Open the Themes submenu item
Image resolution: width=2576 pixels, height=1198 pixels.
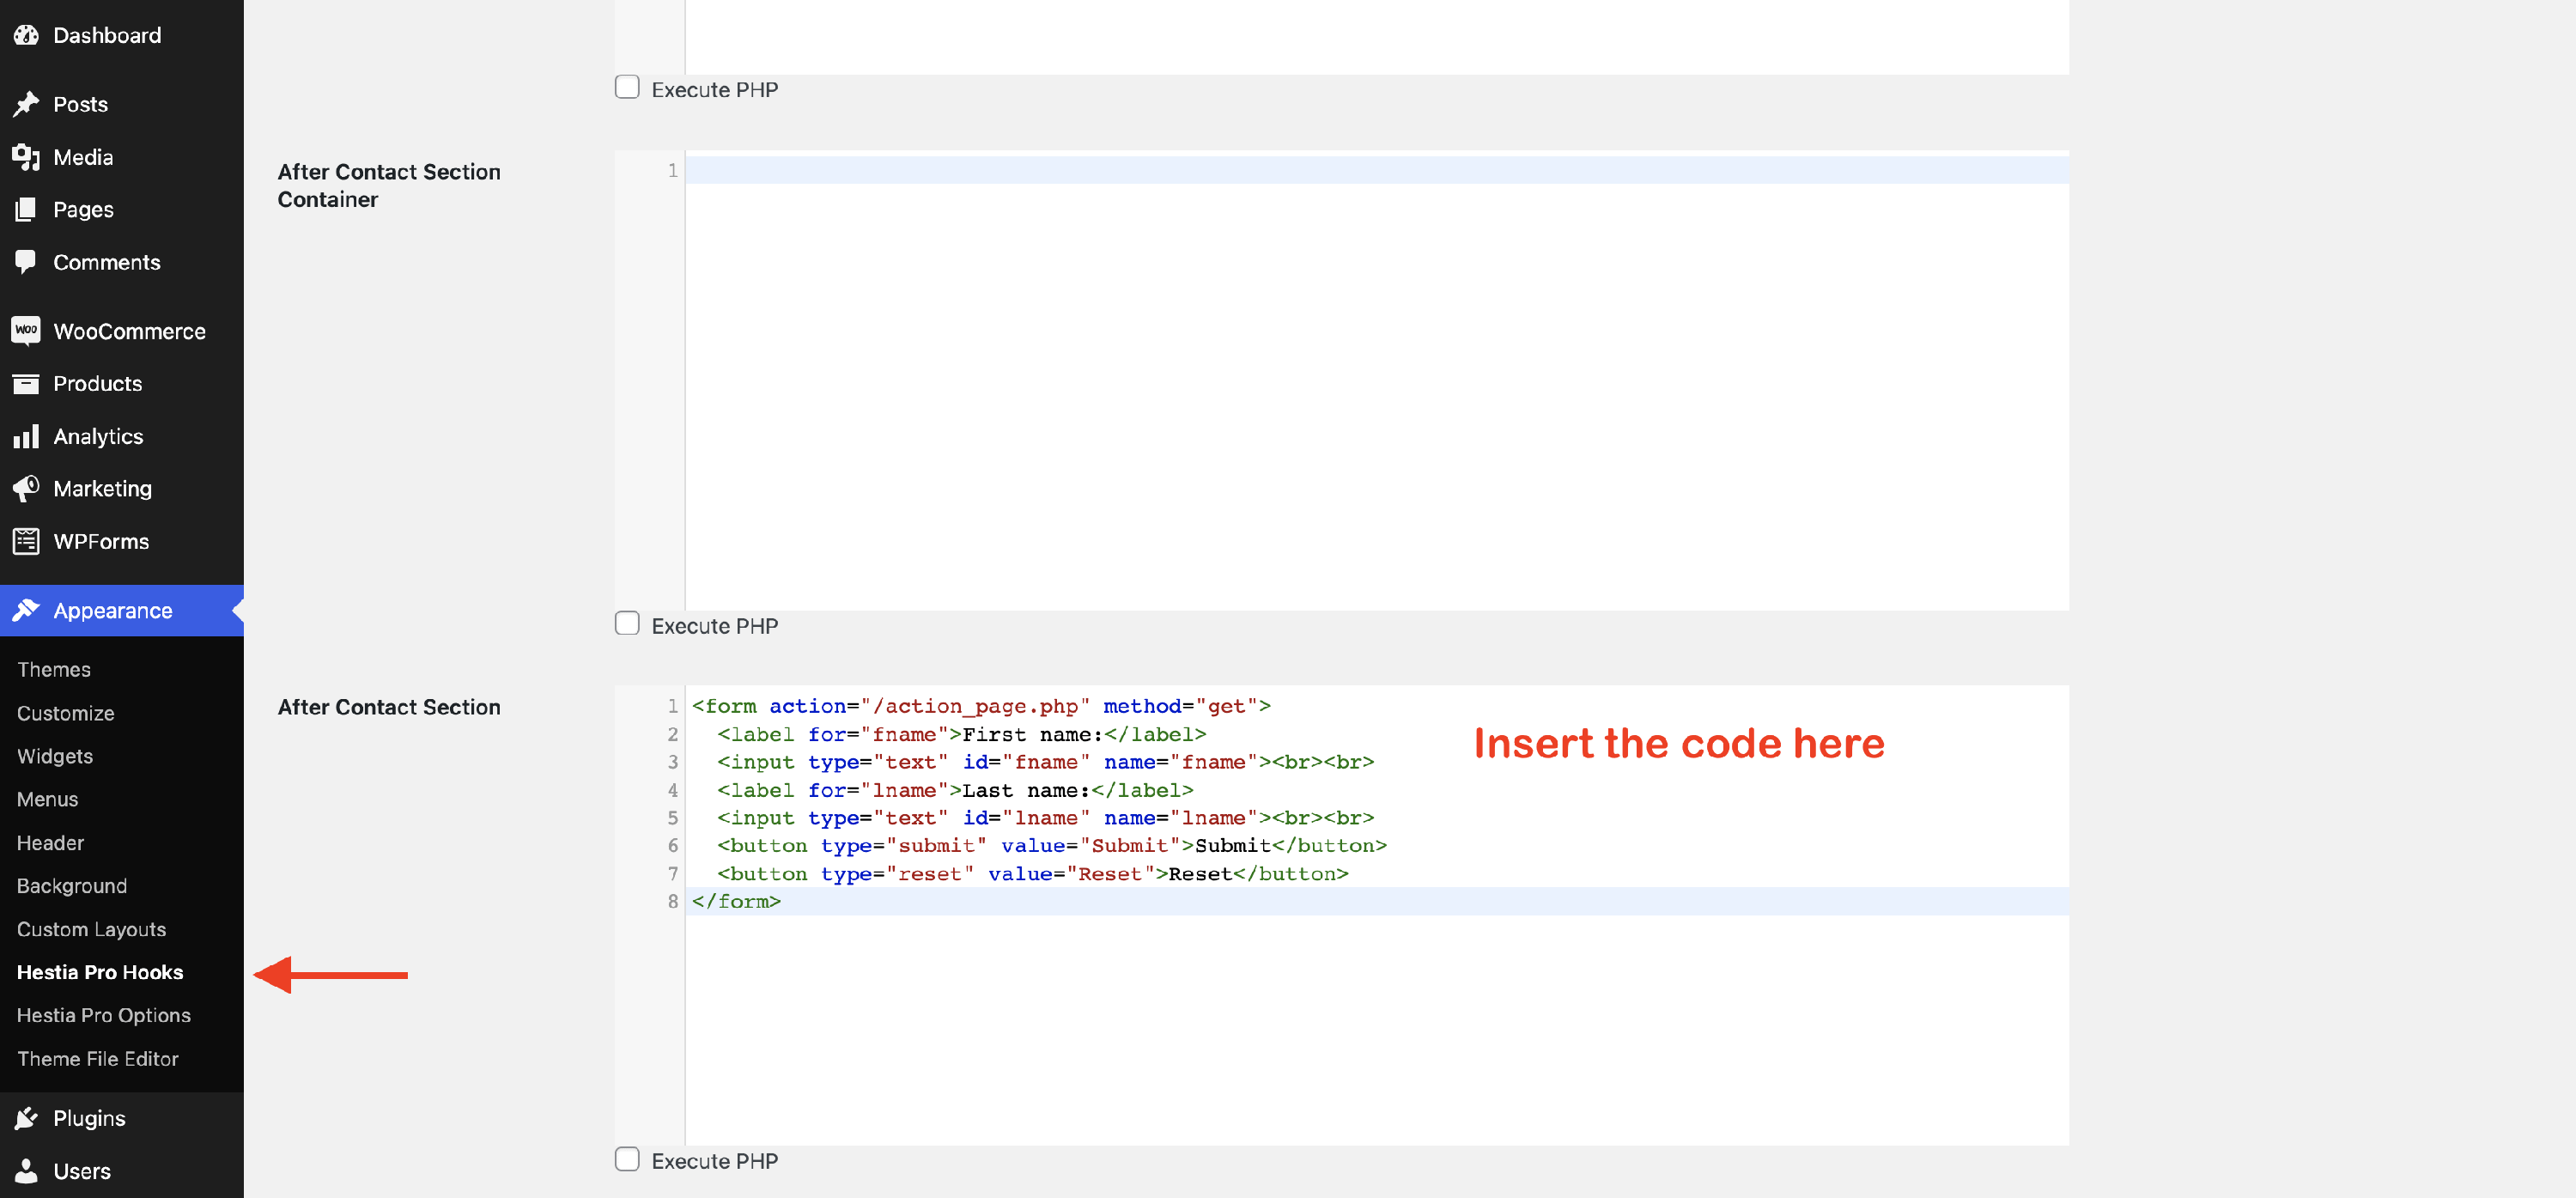54,669
